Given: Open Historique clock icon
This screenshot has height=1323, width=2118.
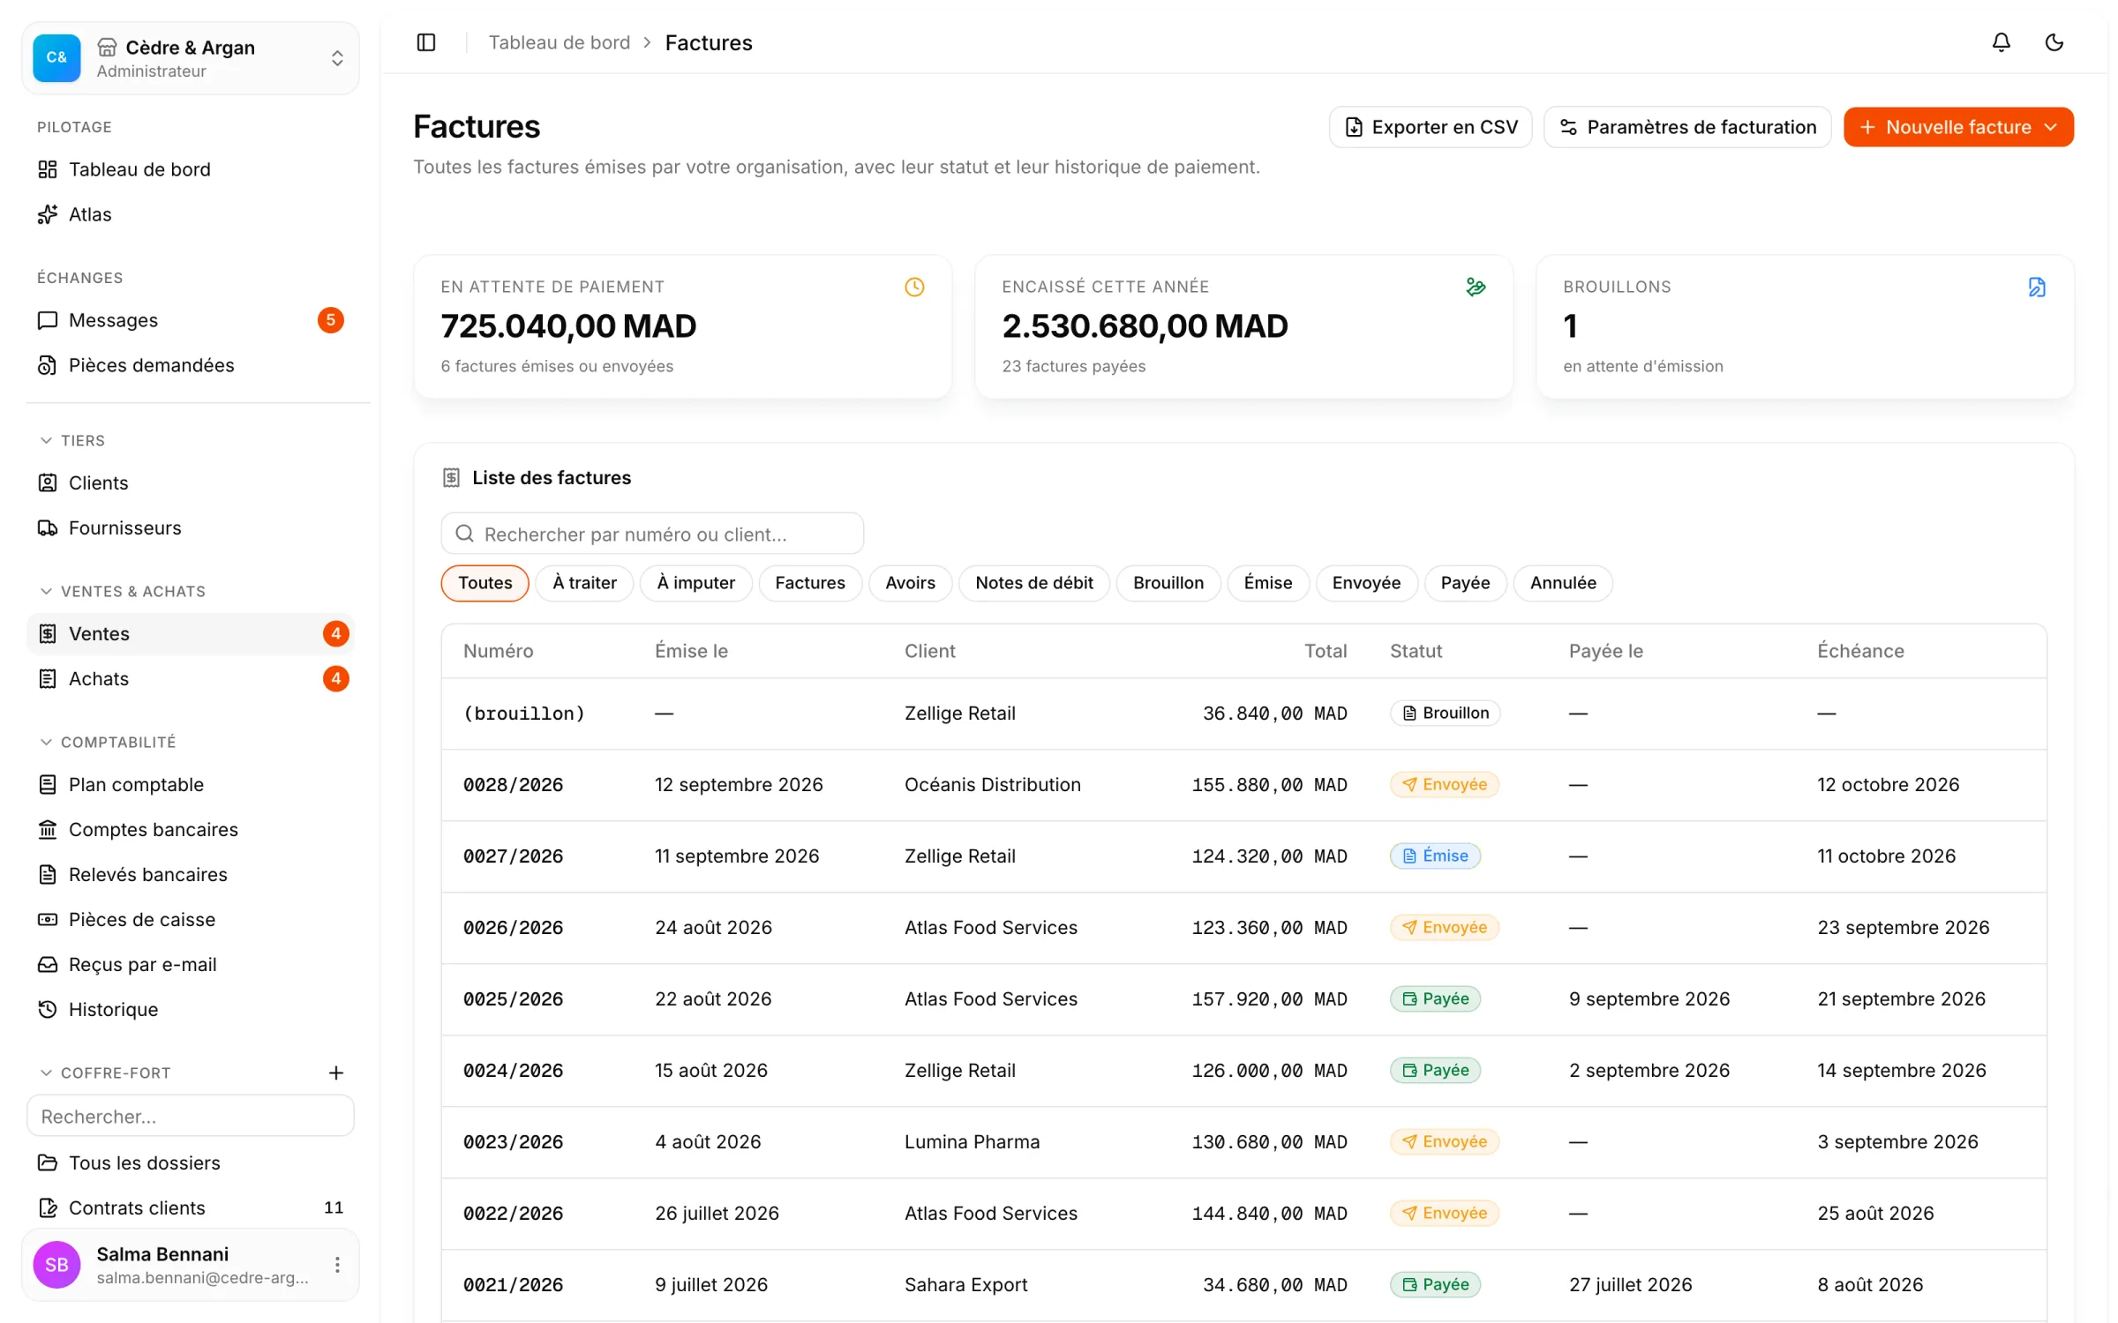Looking at the screenshot, I should [48, 1010].
